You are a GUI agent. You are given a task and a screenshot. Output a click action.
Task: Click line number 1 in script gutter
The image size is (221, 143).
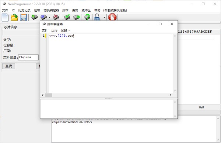[43, 36]
